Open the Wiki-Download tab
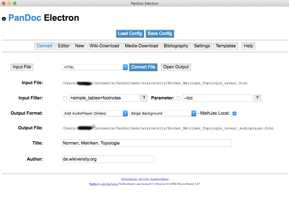 (104, 46)
